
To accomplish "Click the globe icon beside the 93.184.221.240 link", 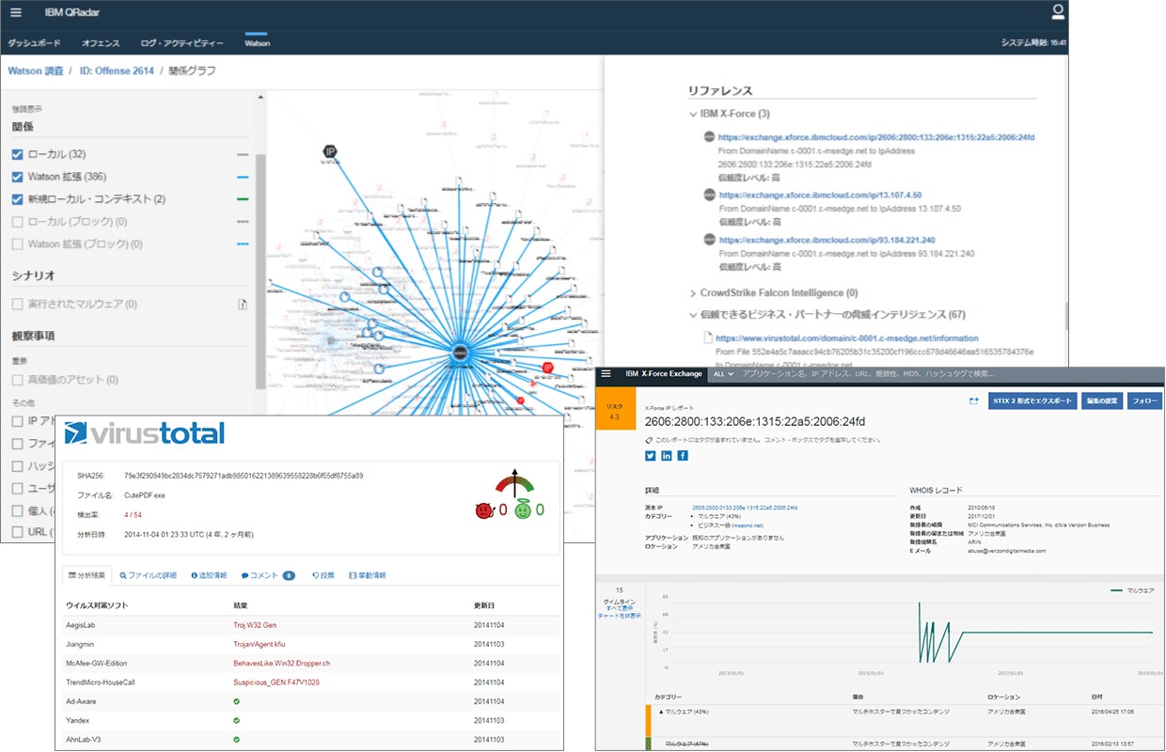I will click(710, 240).
